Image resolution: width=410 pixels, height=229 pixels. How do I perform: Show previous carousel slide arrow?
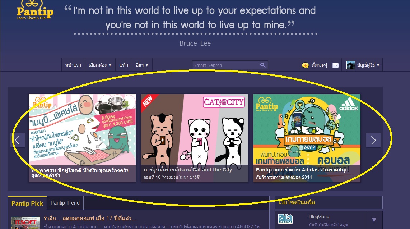click(x=18, y=140)
